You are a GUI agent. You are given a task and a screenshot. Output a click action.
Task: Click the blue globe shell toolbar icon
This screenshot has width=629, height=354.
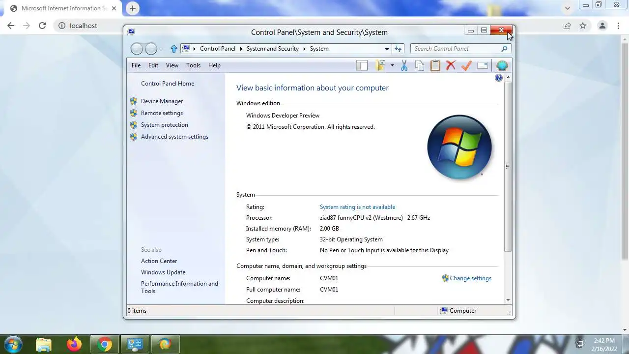(x=502, y=65)
